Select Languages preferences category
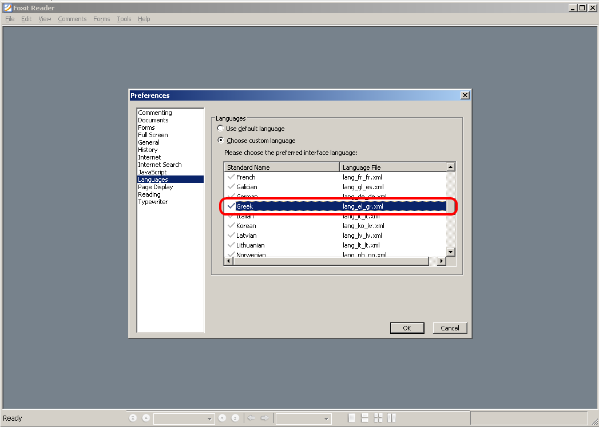This screenshot has height=427, width=599. point(170,179)
